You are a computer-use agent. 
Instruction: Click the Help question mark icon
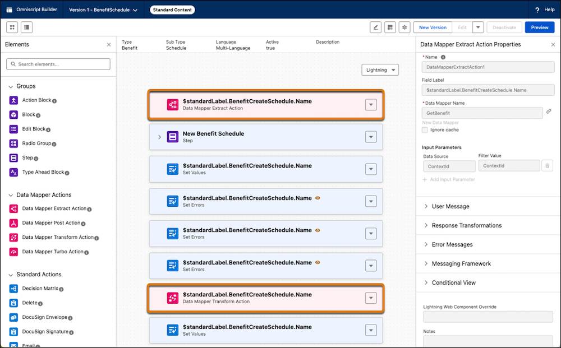pyautogui.click(x=537, y=10)
